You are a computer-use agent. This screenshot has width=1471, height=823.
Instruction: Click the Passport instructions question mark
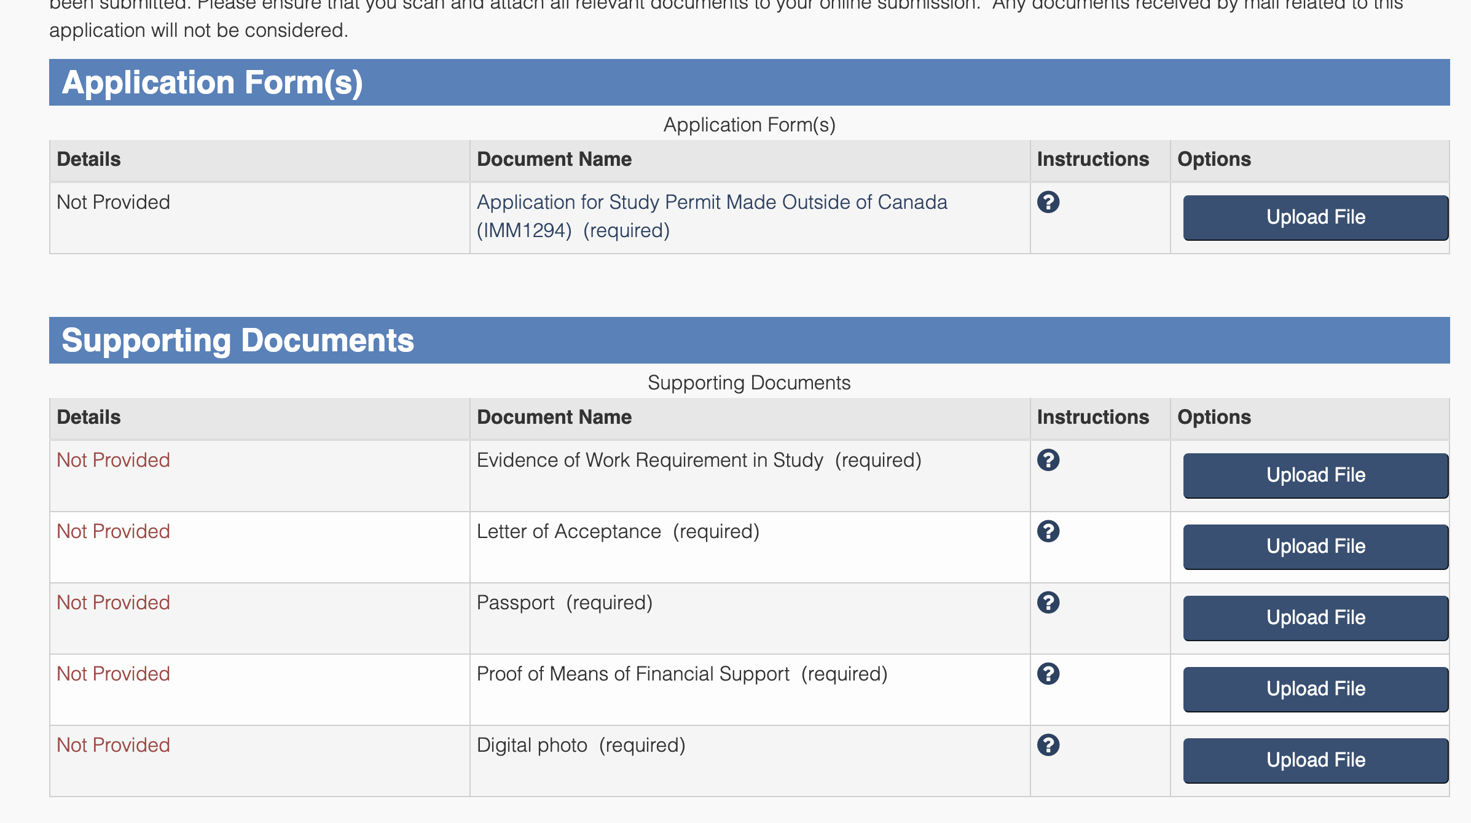tap(1048, 603)
